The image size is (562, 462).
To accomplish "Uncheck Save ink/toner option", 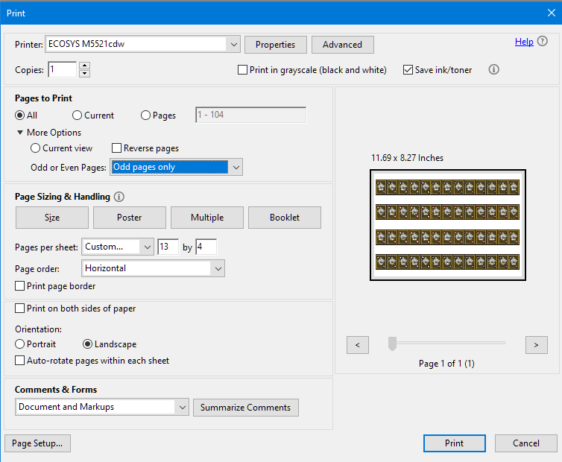I will pyautogui.click(x=408, y=70).
